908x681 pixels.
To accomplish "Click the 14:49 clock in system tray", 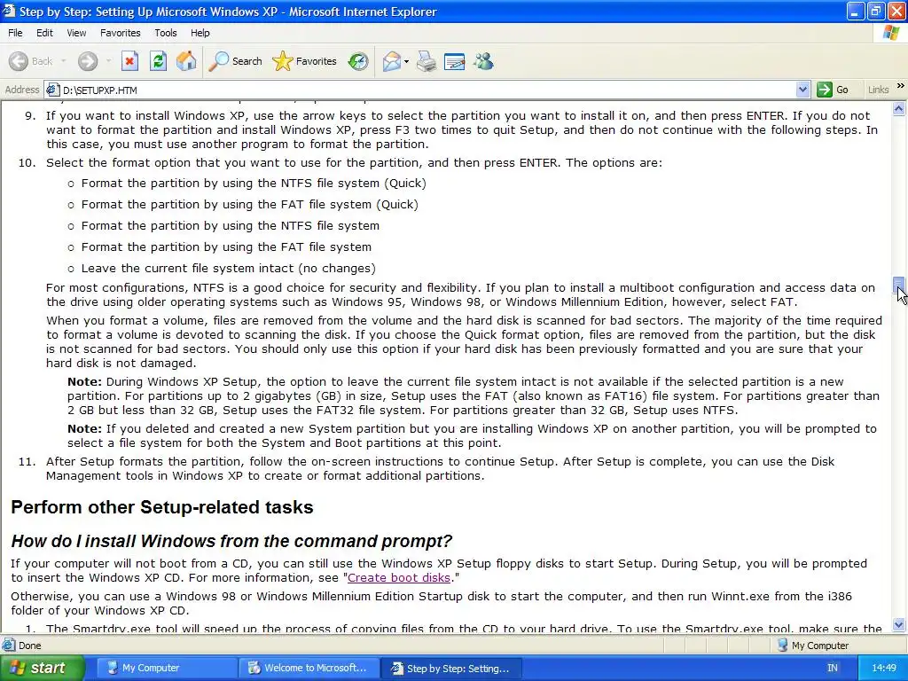I will click(x=884, y=668).
